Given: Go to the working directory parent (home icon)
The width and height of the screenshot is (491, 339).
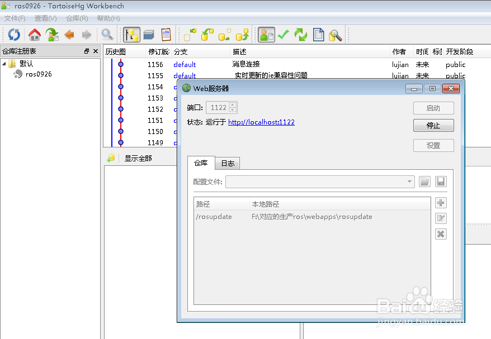Looking at the screenshot, I should [35, 35].
